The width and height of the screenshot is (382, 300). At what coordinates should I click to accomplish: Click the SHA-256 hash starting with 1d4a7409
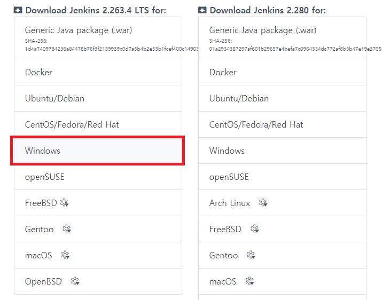[x=112, y=49]
